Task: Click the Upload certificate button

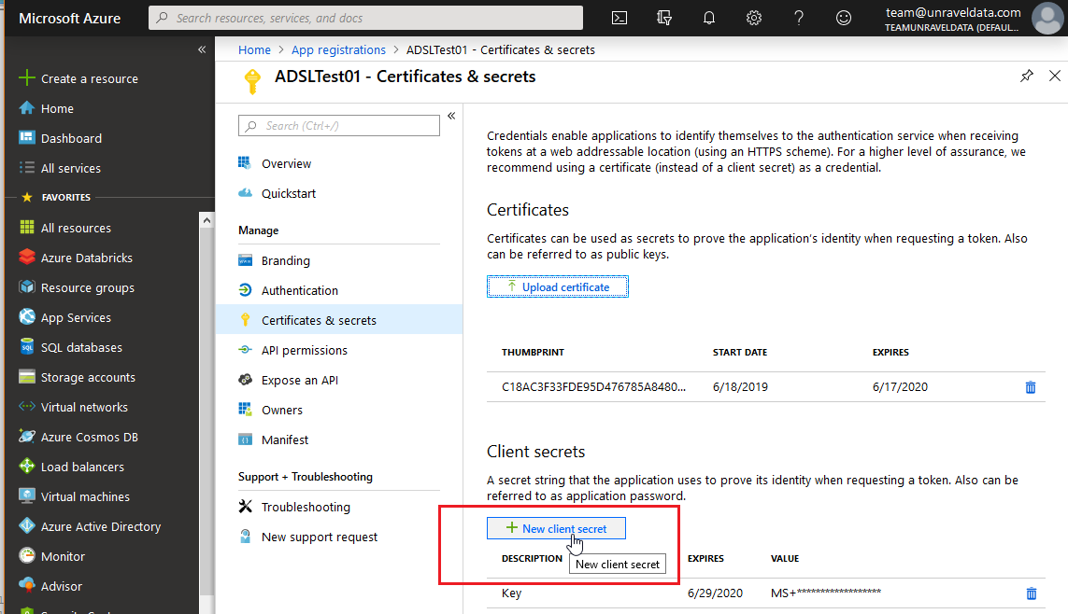Action: 557,287
